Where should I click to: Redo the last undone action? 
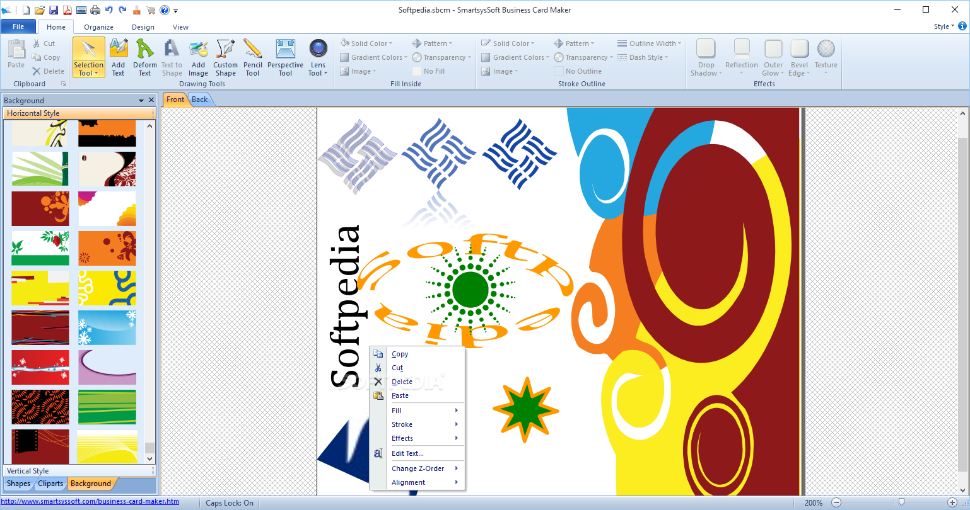coord(122,10)
